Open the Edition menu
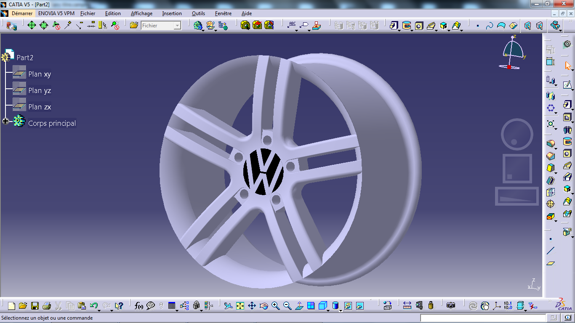Viewport: 575px width, 323px height. coord(113,13)
